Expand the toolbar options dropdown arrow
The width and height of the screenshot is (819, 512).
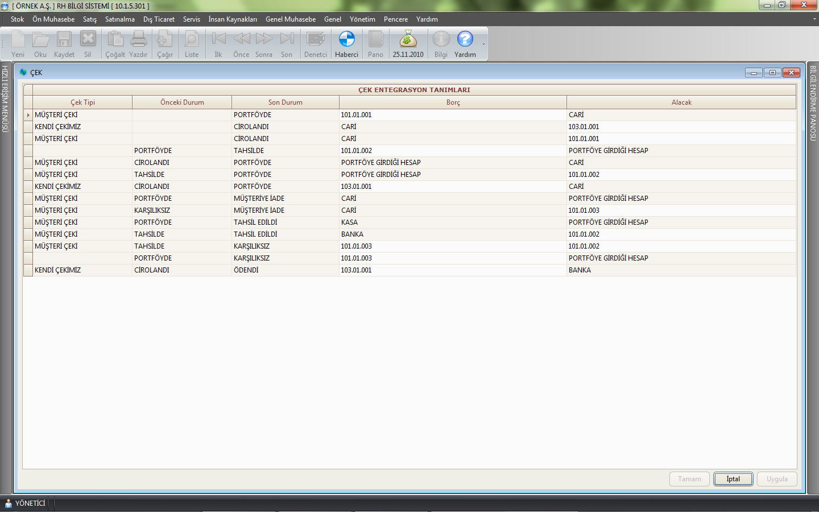pyautogui.click(x=483, y=44)
